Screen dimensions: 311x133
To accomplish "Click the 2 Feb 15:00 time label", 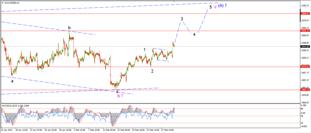I will (x=80, y=130).
